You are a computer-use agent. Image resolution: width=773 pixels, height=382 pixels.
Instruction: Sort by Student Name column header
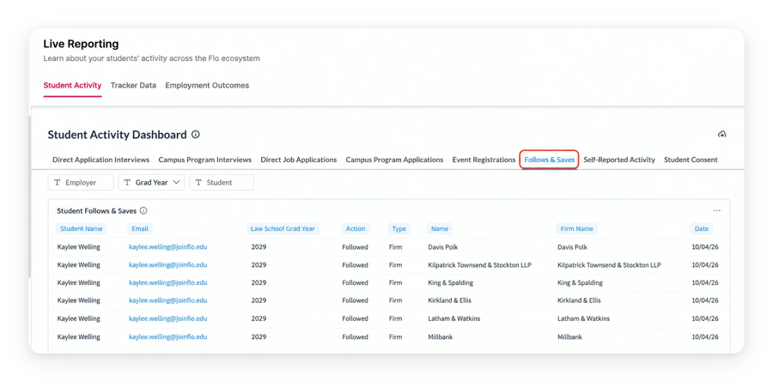click(x=82, y=228)
